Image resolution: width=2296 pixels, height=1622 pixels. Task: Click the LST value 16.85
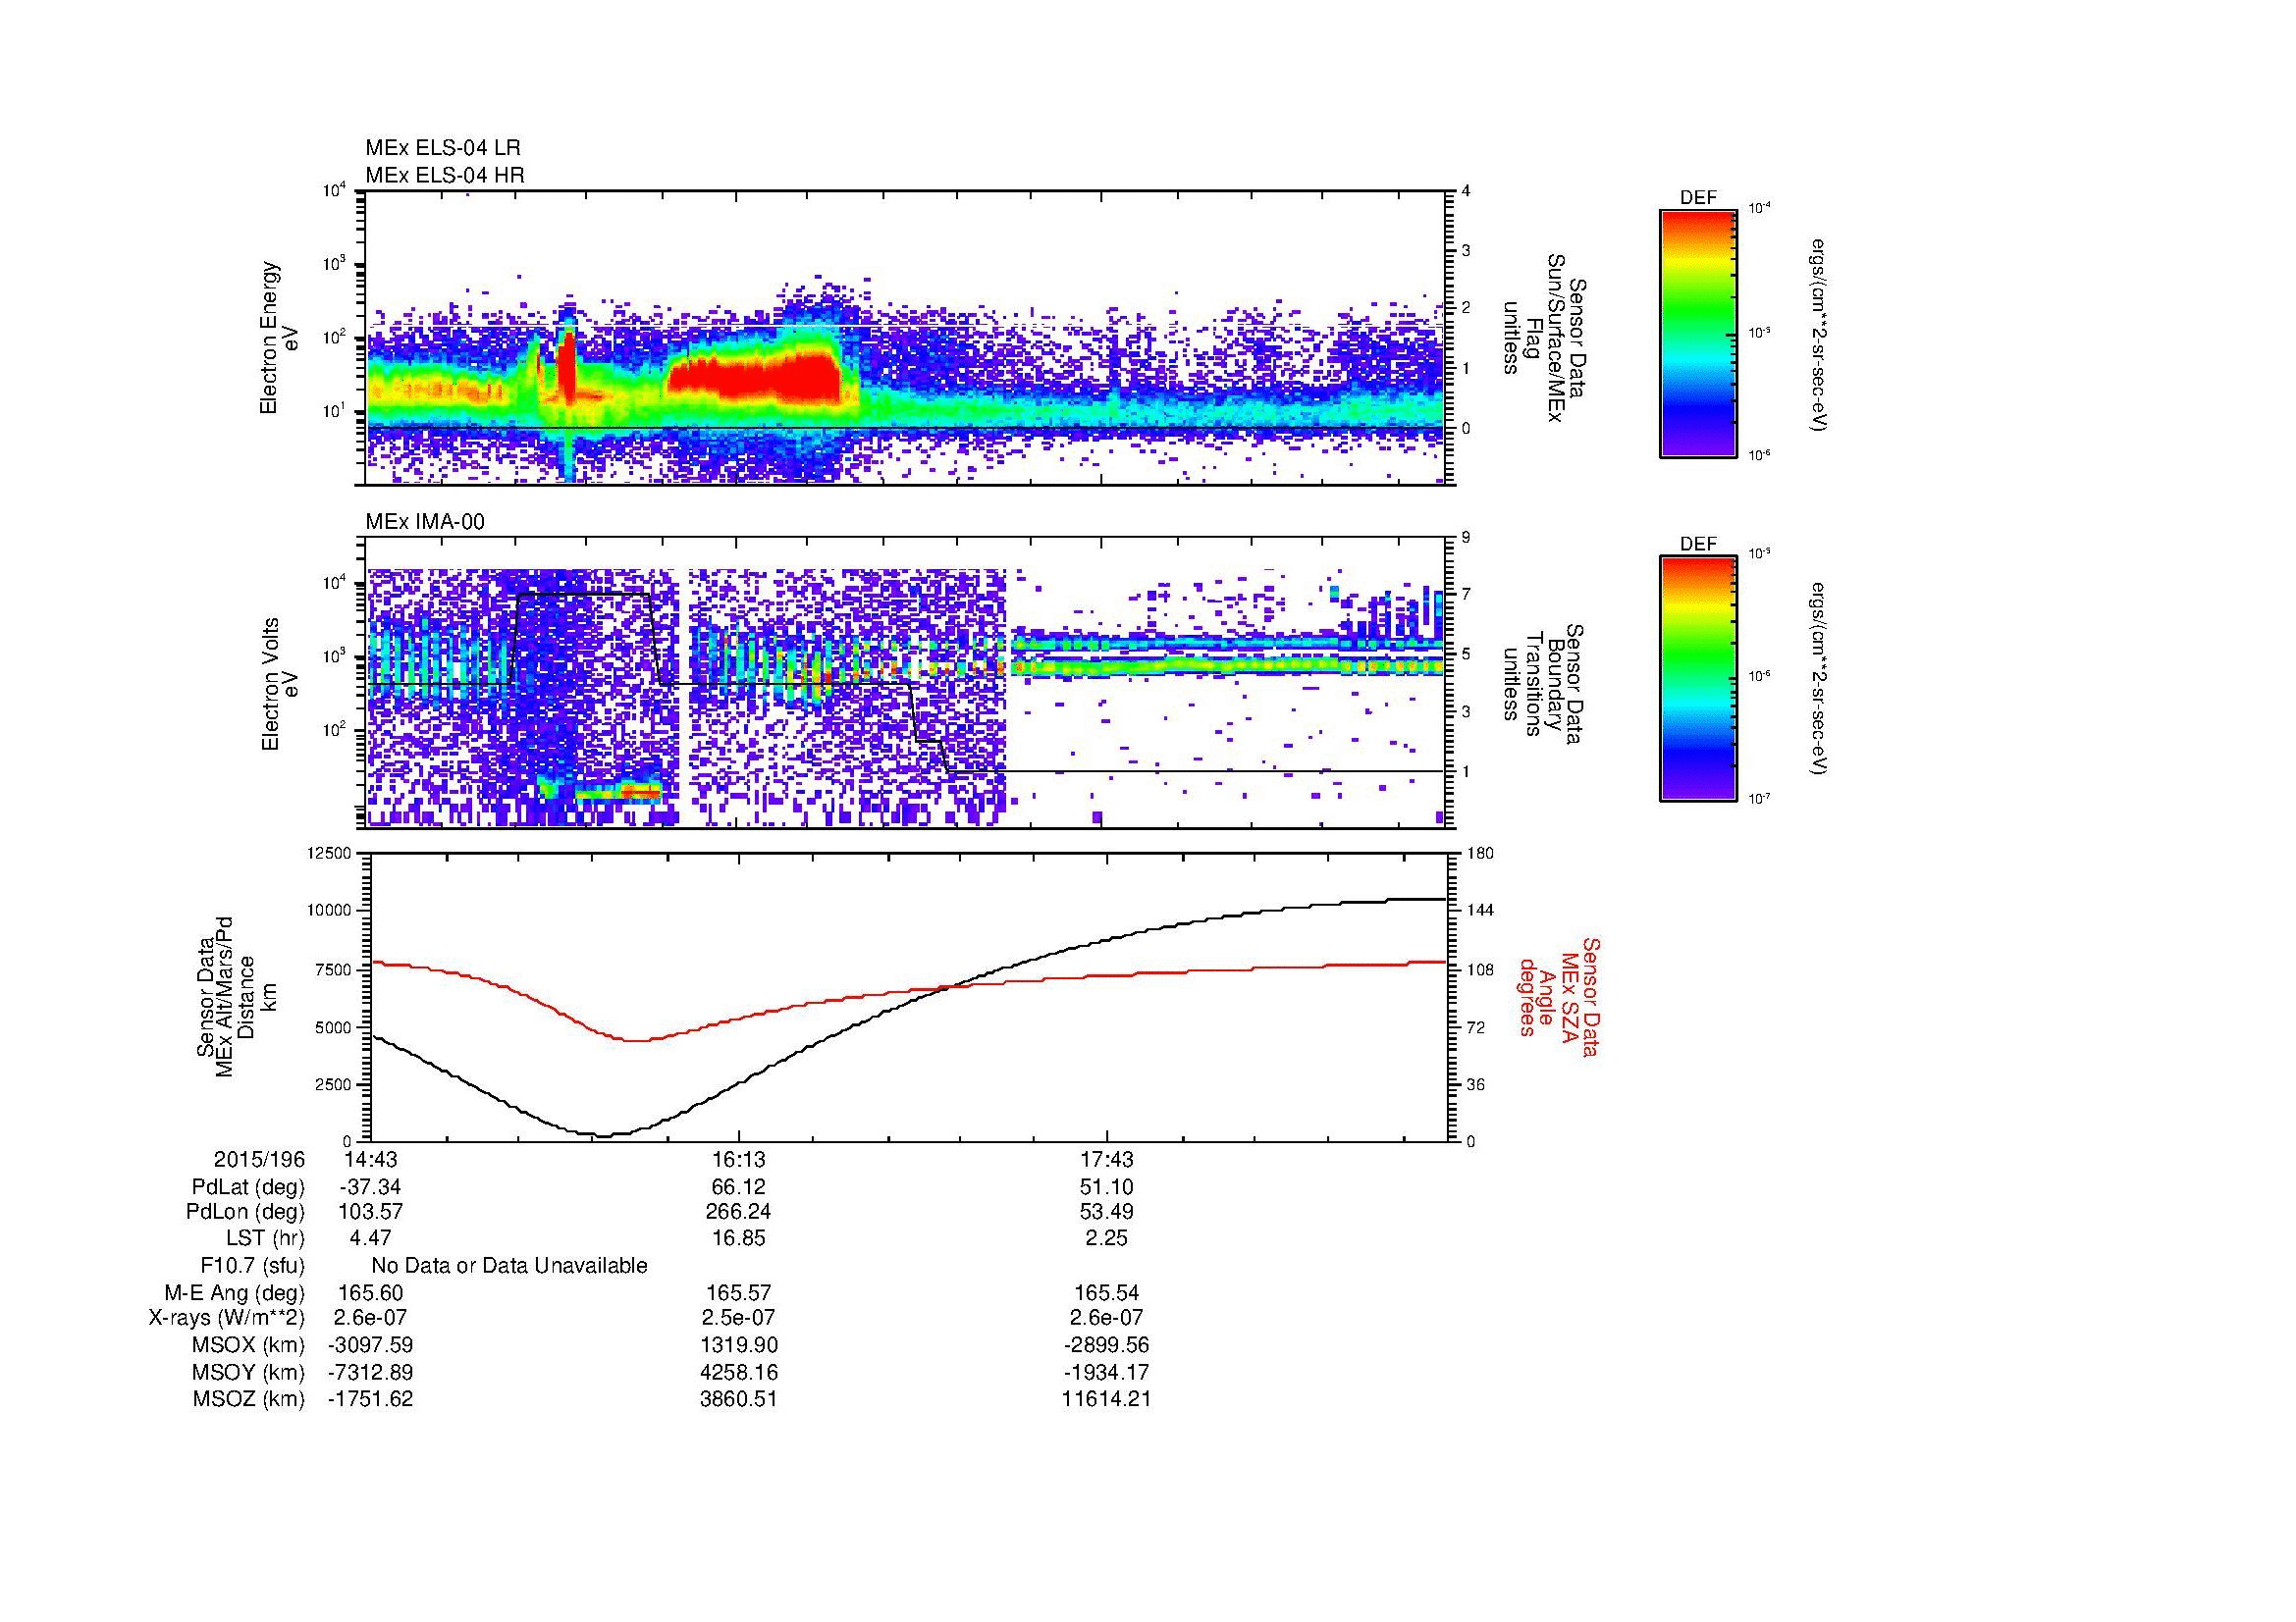(738, 1238)
